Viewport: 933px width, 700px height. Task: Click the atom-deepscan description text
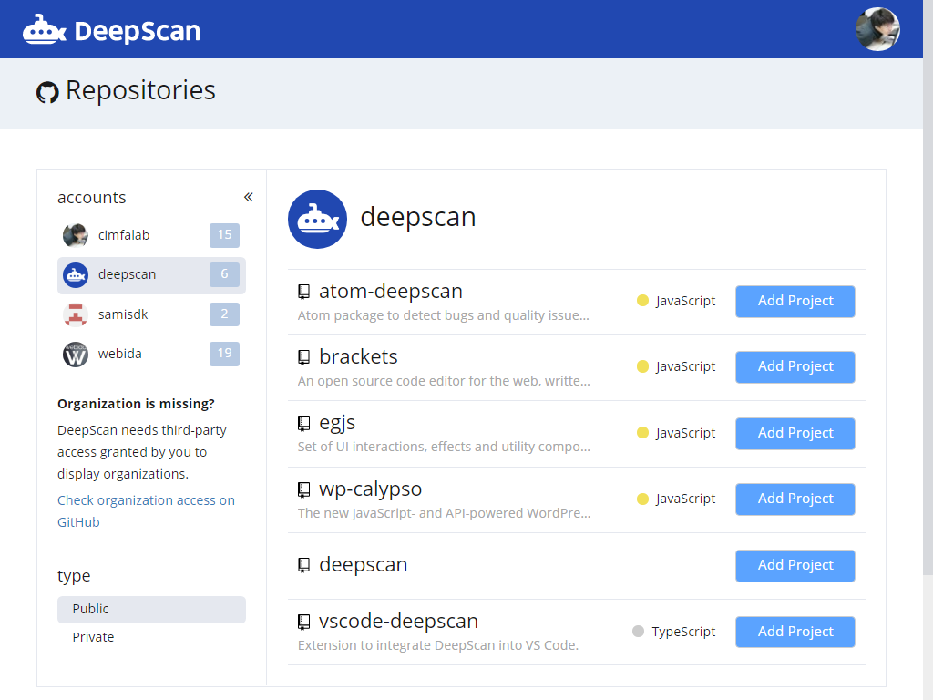coord(444,315)
